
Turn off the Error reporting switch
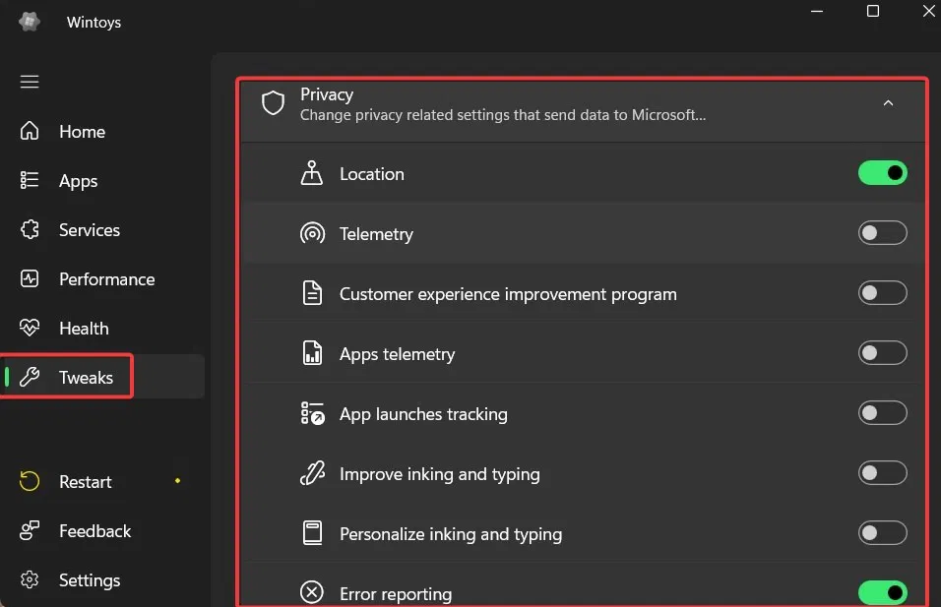(882, 592)
